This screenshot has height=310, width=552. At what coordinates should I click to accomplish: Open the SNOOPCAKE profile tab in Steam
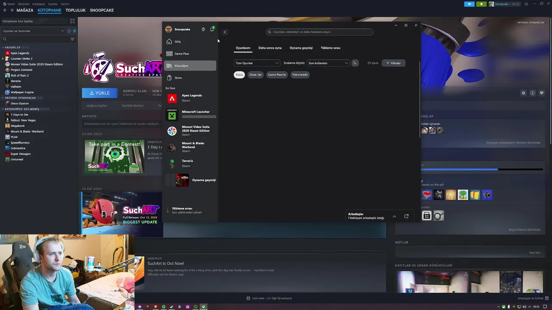pyautogui.click(x=102, y=10)
